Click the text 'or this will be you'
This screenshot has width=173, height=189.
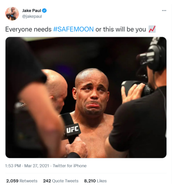(121, 29)
